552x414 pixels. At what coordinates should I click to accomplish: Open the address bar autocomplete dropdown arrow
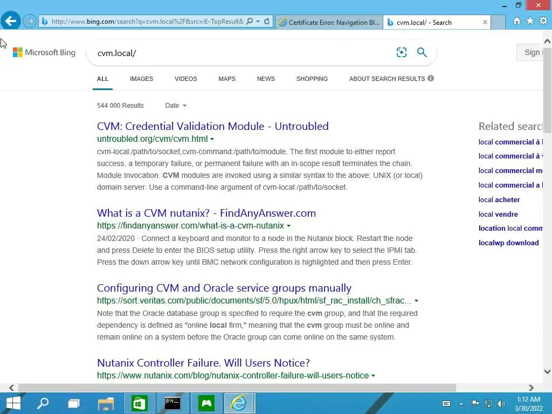click(258, 22)
